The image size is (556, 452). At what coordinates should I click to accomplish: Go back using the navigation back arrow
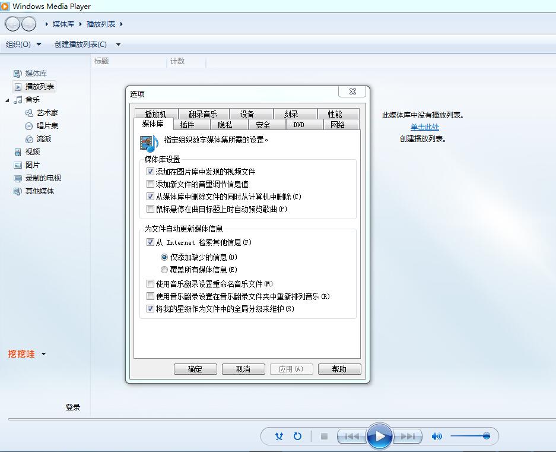12,24
